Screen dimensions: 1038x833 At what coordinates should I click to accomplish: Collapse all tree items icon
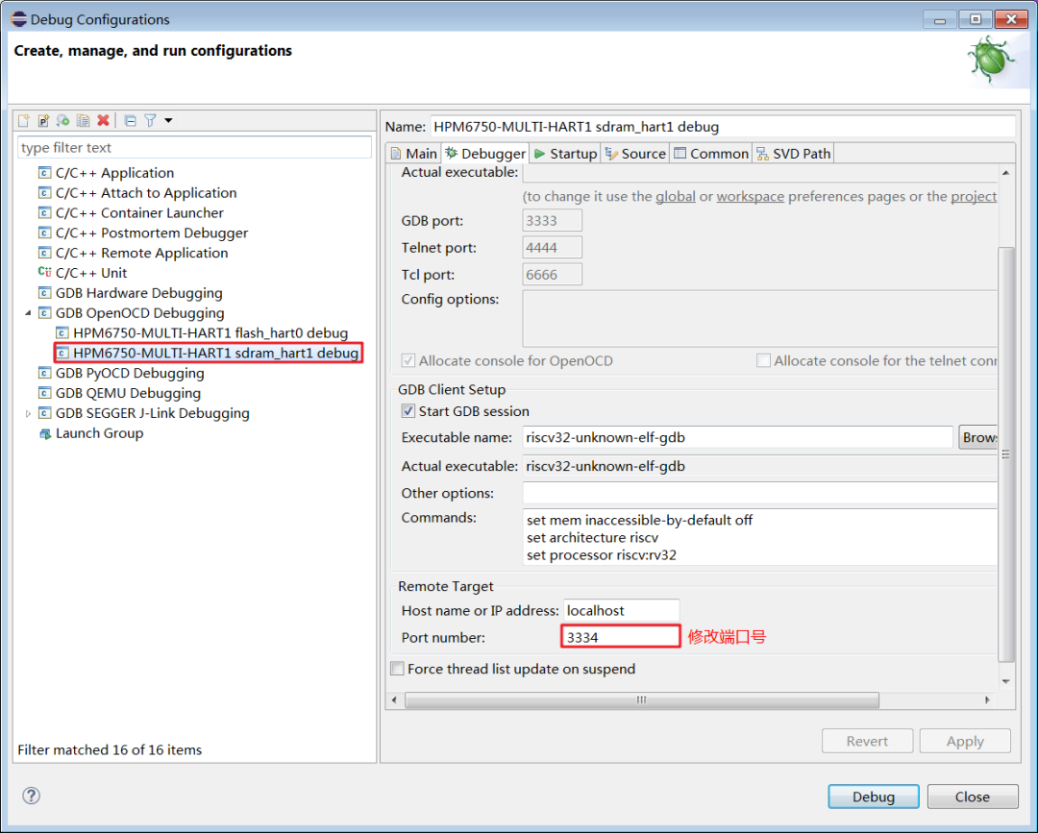point(131,120)
